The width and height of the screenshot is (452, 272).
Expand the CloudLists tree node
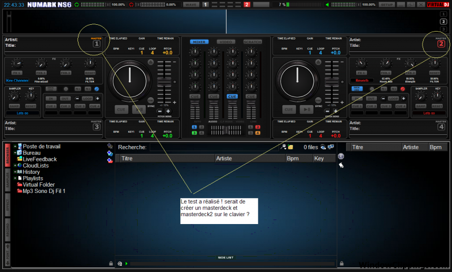point(15,165)
